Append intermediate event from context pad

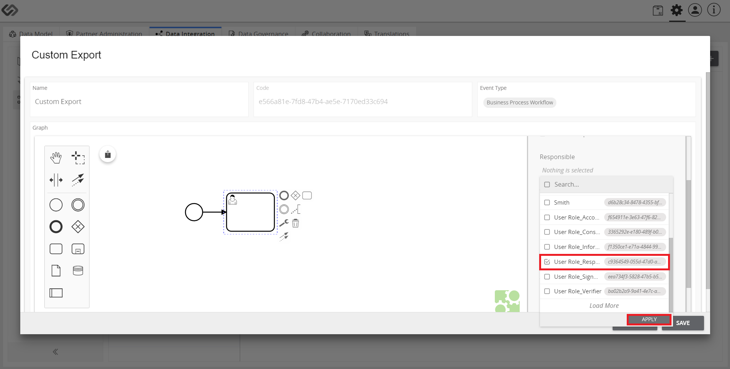click(284, 209)
